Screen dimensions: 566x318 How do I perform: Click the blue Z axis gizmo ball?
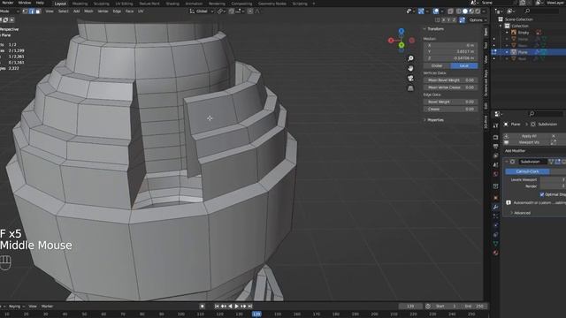coord(401,32)
